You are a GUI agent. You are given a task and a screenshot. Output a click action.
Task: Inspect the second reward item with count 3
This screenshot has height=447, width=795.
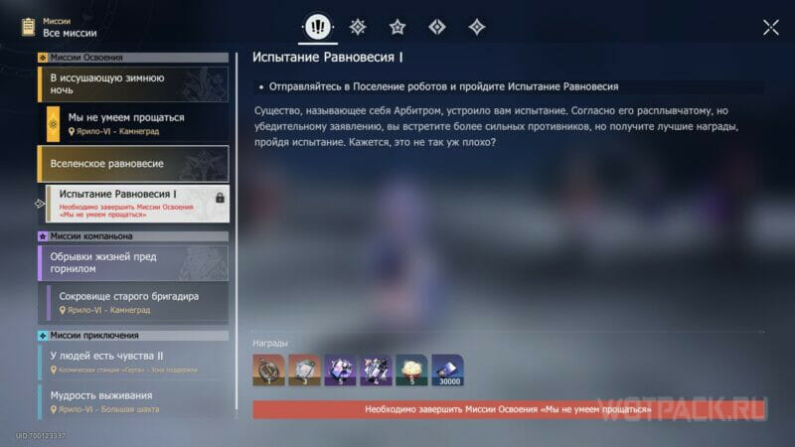tap(304, 370)
